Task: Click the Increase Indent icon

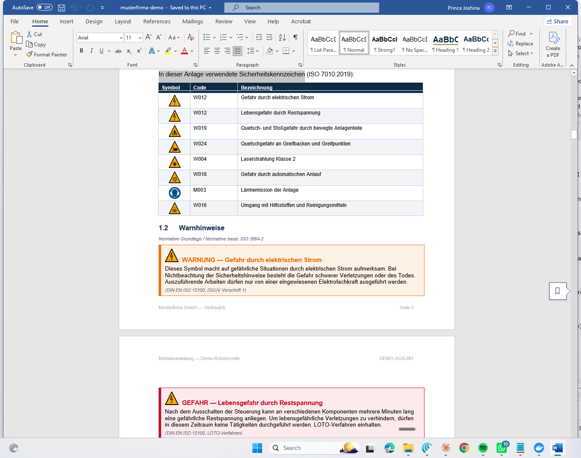Action: [269, 37]
